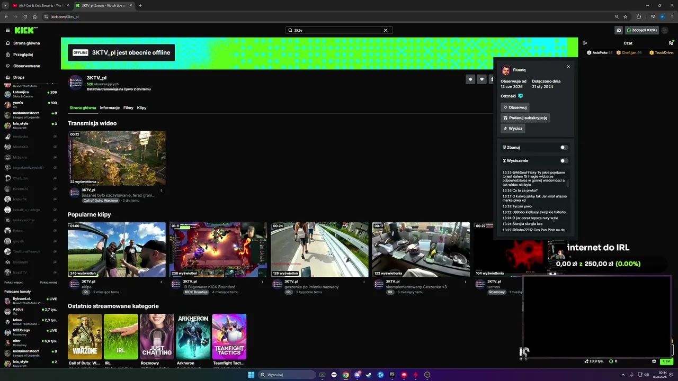Image resolution: width=678 pixels, height=381 pixels.
Task: Click the Wycisz button
Action: [513, 129]
